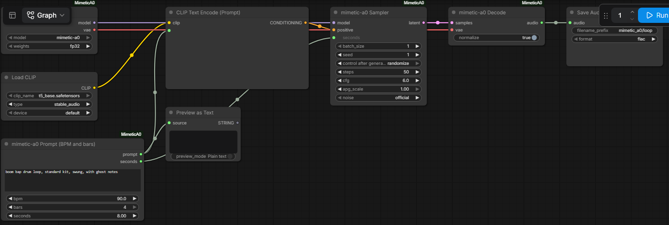Collapse the mimetic-a0 Prompt node dot
Viewport: 669px width, 225px height.
pos(6,144)
